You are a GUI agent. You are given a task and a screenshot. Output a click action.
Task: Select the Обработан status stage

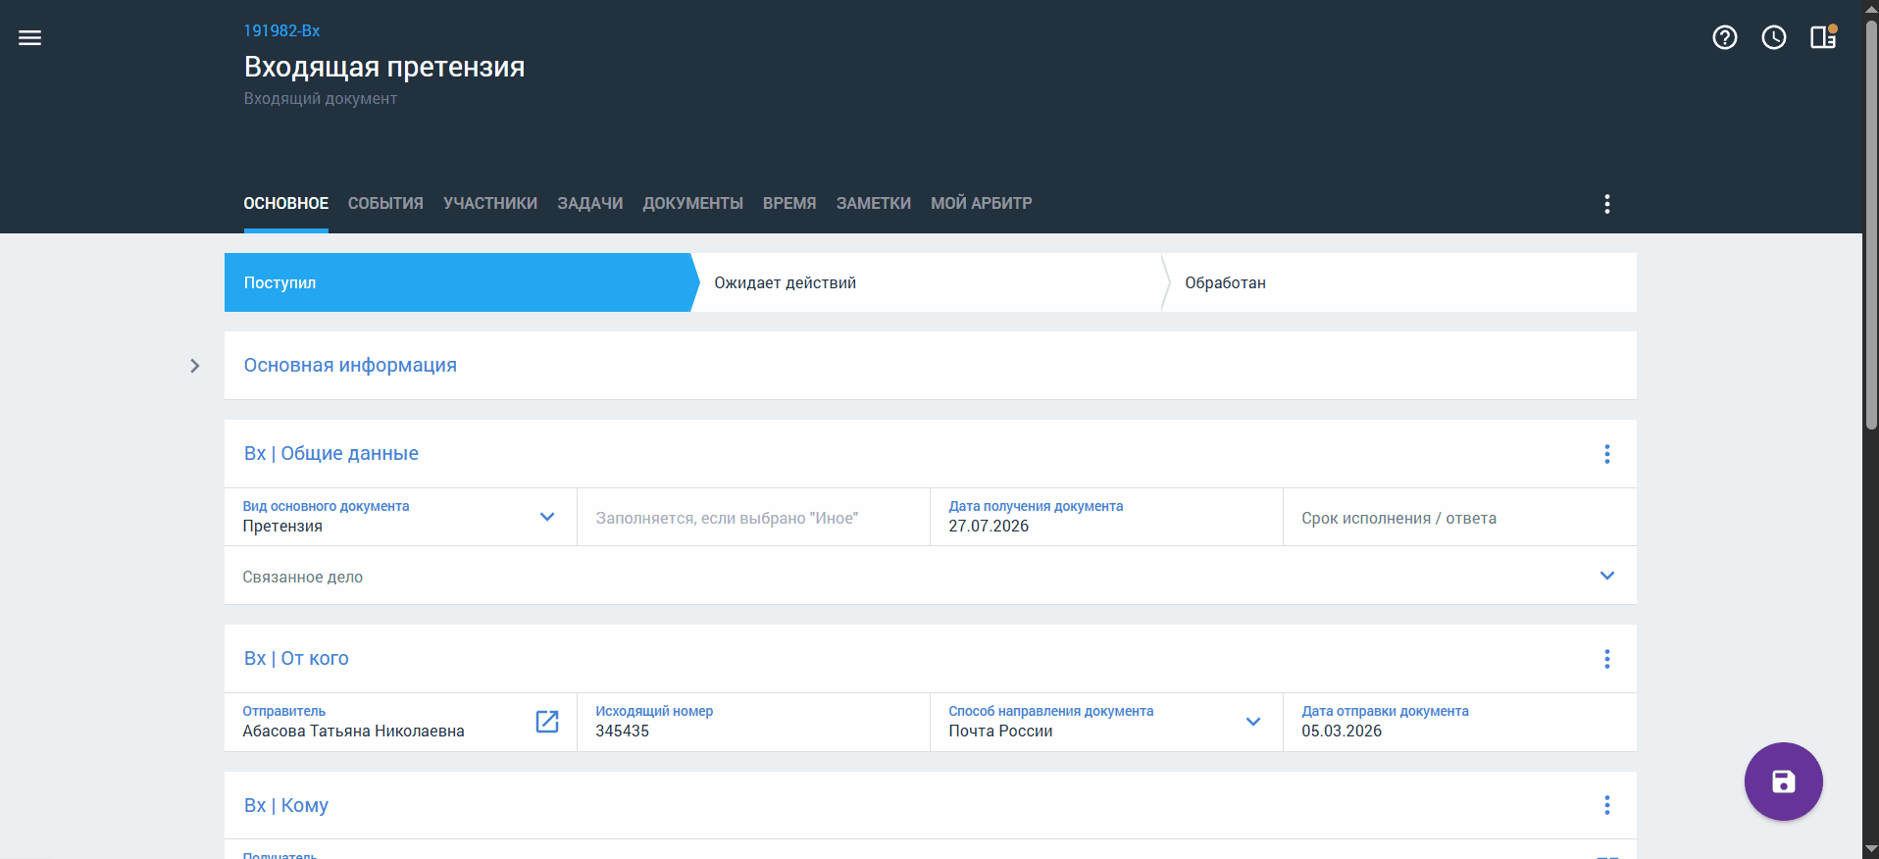[x=1400, y=282]
